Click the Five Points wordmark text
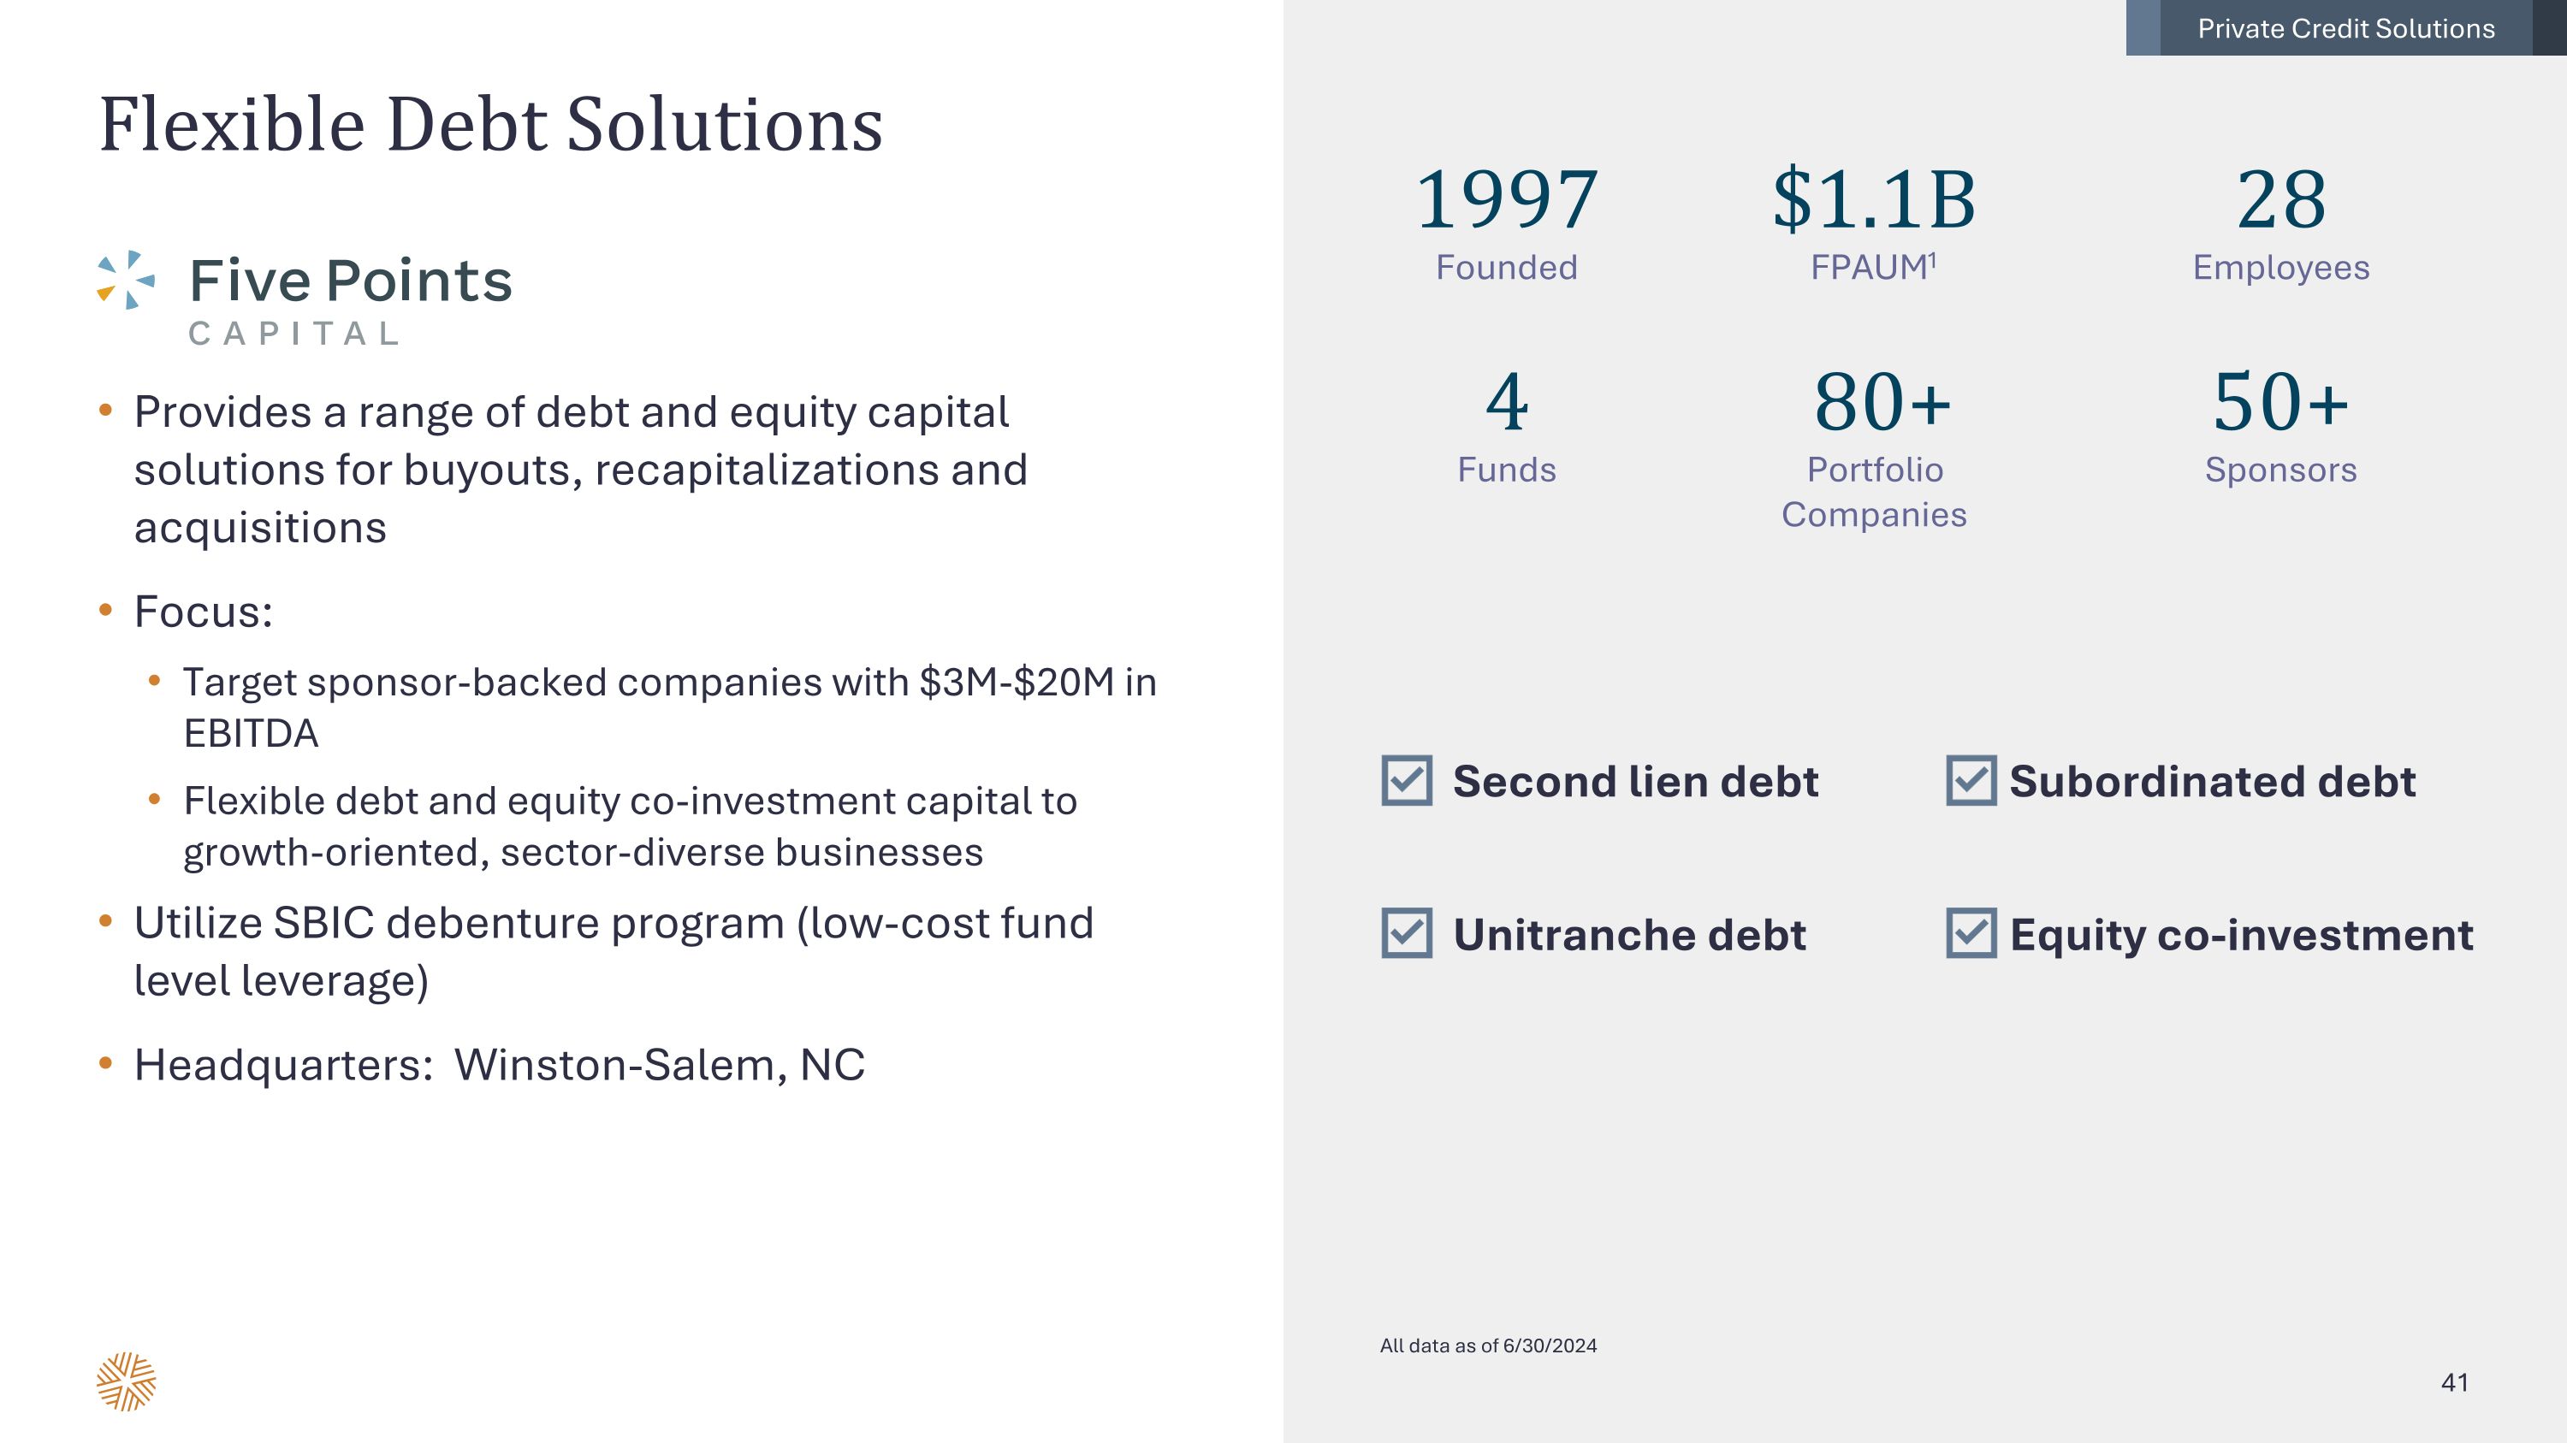 pyautogui.click(x=350, y=280)
